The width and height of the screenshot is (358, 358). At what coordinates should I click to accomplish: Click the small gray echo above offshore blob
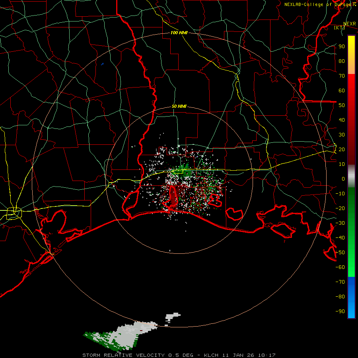point(173,317)
